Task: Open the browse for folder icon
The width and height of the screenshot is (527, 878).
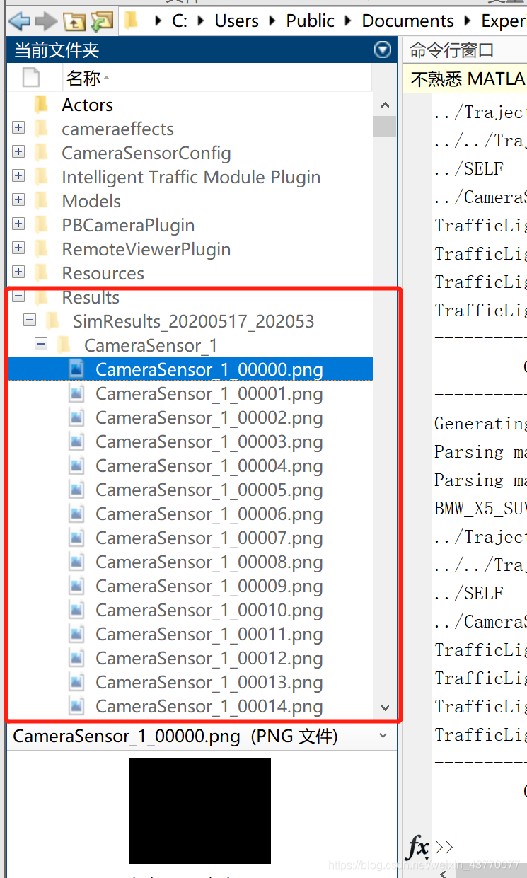Action: (x=102, y=22)
